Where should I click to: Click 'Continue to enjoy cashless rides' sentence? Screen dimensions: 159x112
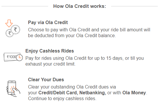pyautogui.click(x=62, y=99)
